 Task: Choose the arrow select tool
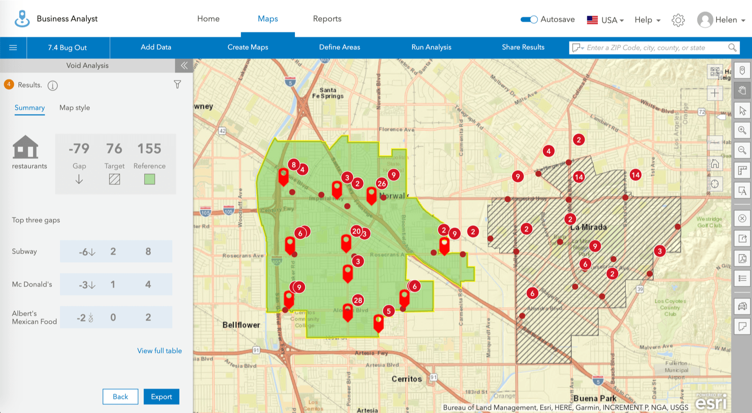click(742, 111)
